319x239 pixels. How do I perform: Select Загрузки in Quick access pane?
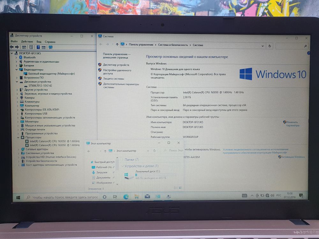(102, 172)
